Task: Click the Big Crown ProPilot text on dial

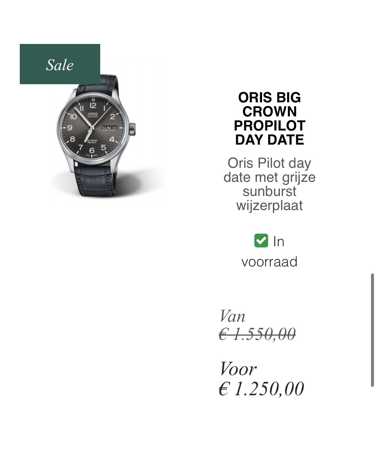Action: (x=92, y=141)
